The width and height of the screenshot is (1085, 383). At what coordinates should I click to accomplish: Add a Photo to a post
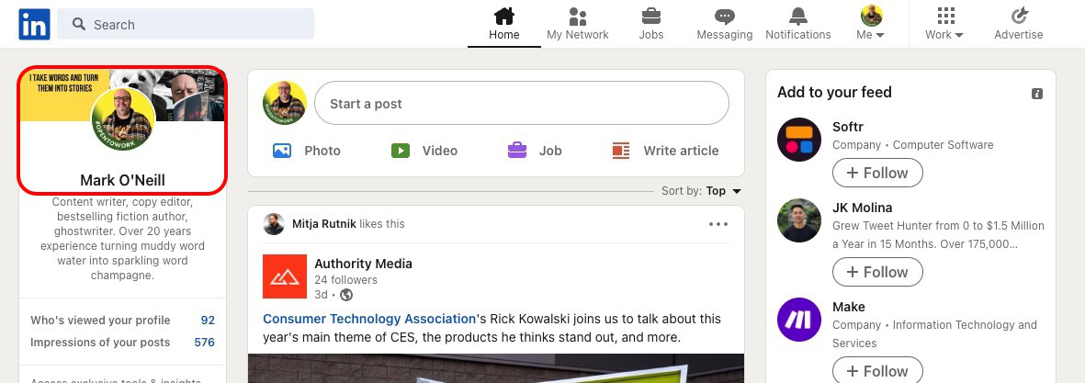(307, 151)
